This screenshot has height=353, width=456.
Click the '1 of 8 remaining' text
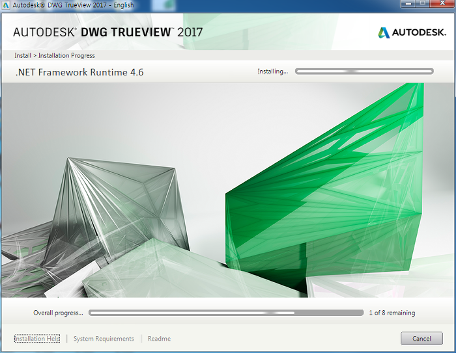tap(392, 313)
